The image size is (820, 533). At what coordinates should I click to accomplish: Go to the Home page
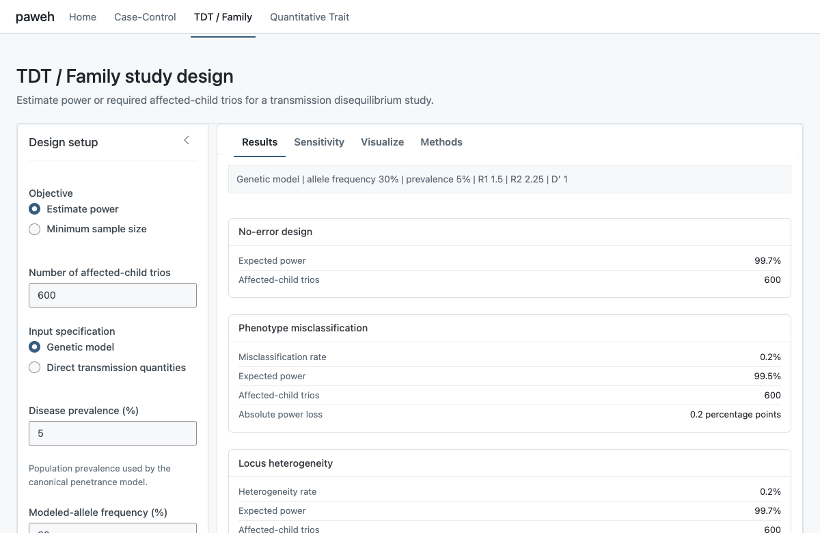pos(83,17)
